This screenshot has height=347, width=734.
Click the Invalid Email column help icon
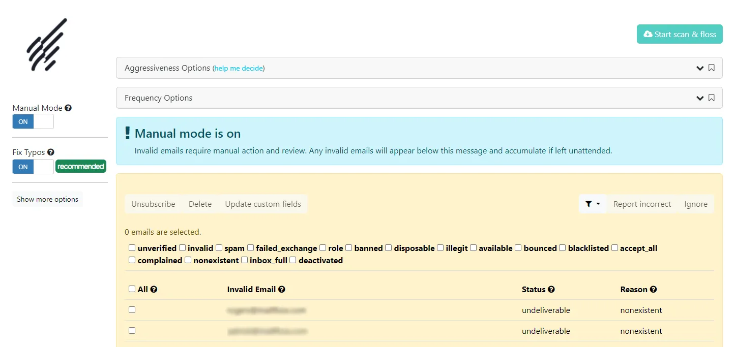pos(282,289)
